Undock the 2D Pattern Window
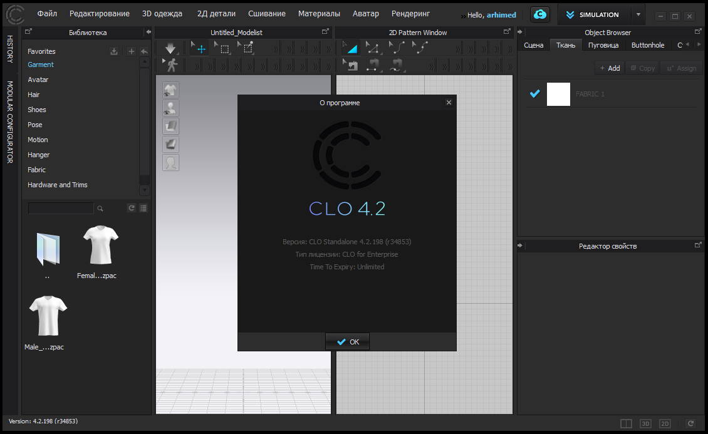The width and height of the screenshot is (708, 434). [x=507, y=31]
